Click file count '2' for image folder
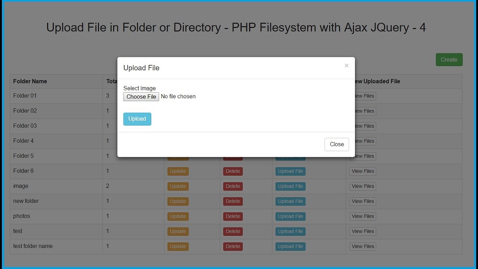This screenshot has width=478, height=269. point(108,186)
